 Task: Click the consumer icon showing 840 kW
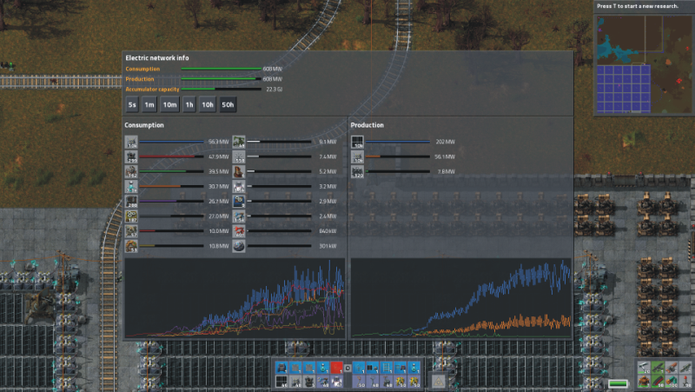point(239,232)
